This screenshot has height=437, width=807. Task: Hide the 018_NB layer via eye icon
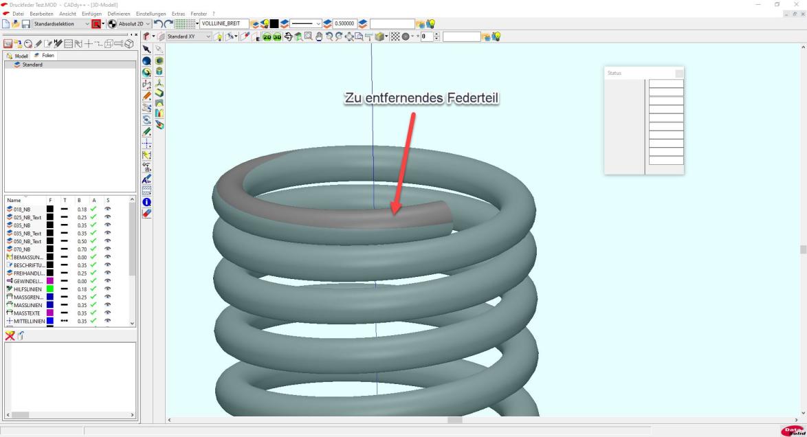click(x=108, y=209)
